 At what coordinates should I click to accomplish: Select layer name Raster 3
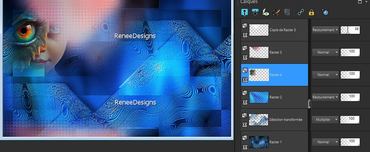[276, 52]
